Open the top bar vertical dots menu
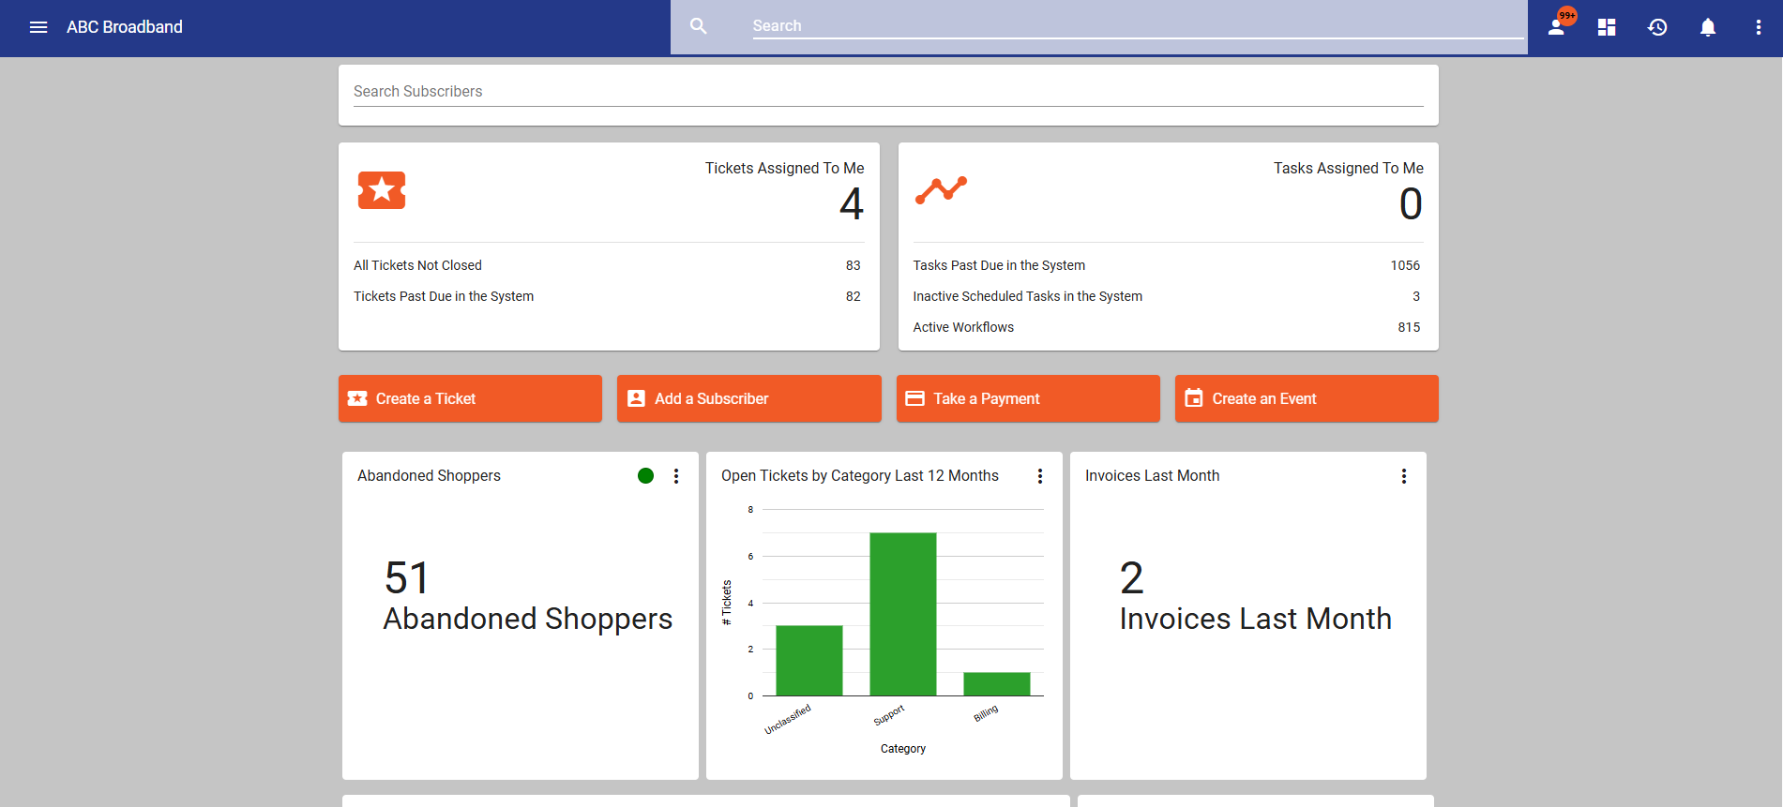This screenshot has height=807, width=1783. (1759, 27)
